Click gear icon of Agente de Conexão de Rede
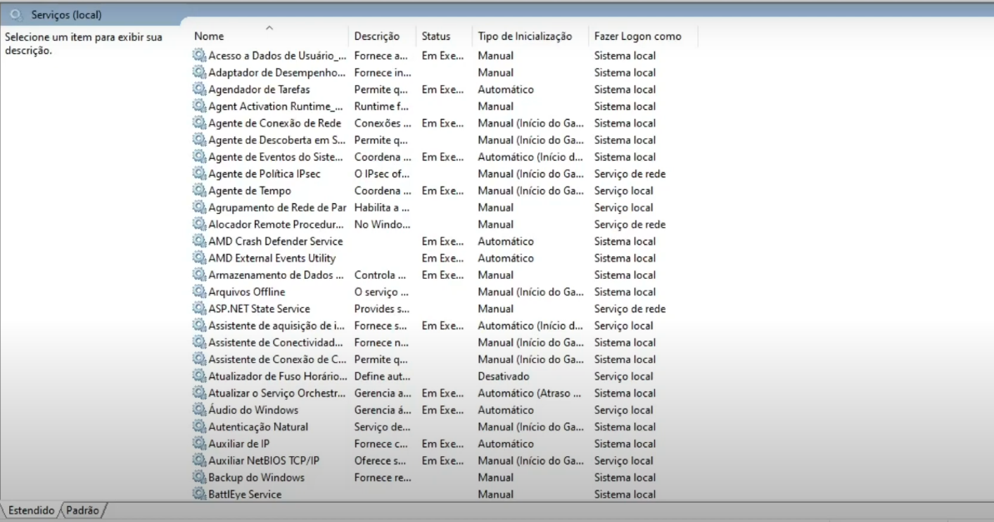The width and height of the screenshot is (994, 522). [199, 123]
